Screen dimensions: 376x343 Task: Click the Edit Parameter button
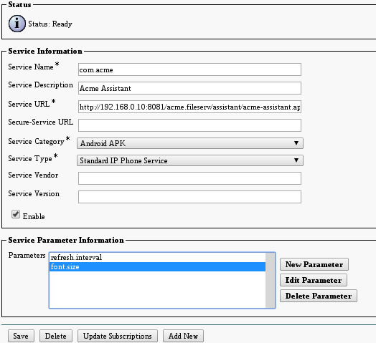coord(314,280)
